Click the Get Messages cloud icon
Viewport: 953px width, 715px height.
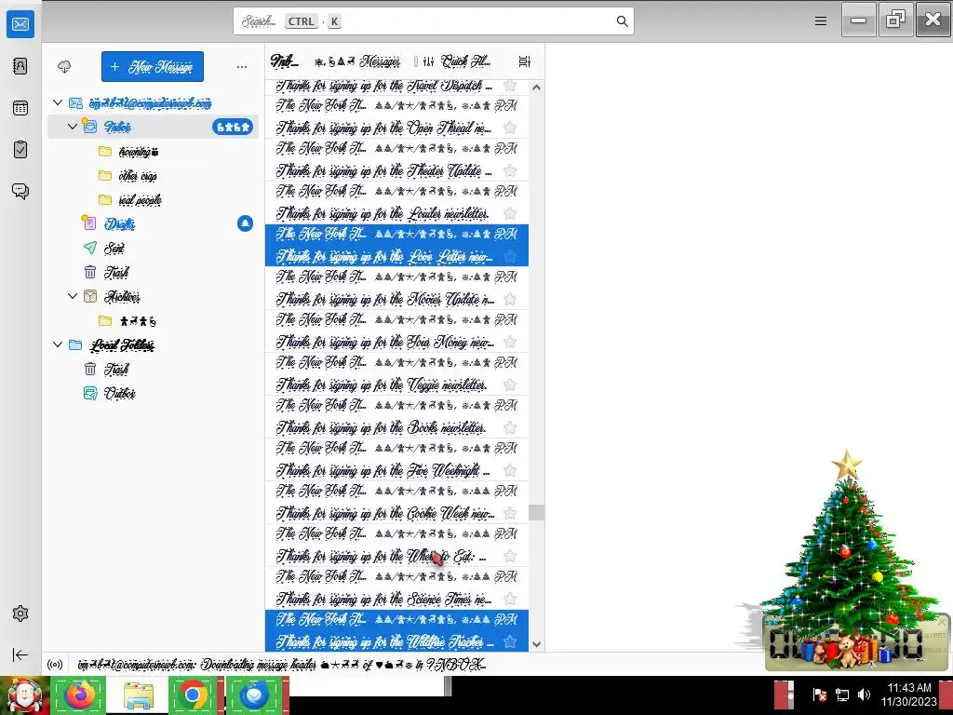click(x=64, y=66)
